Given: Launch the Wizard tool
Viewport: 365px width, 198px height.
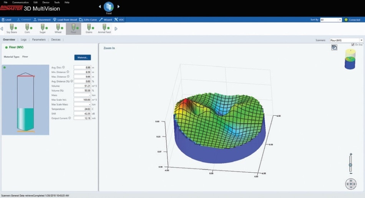Looking at the screenshot, I should pos(105,20).
